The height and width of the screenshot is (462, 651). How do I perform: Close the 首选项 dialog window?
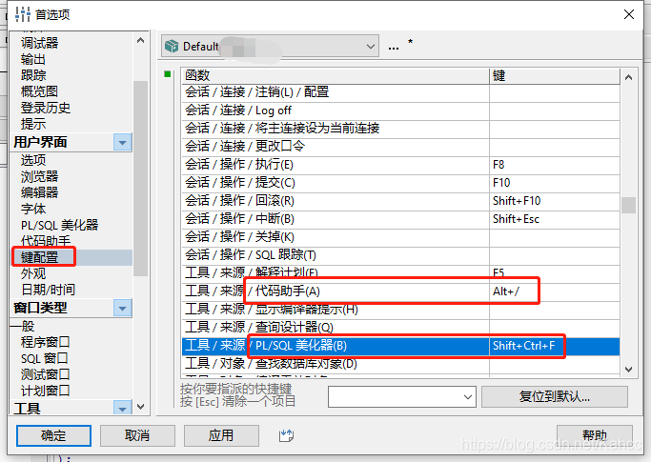629,14
